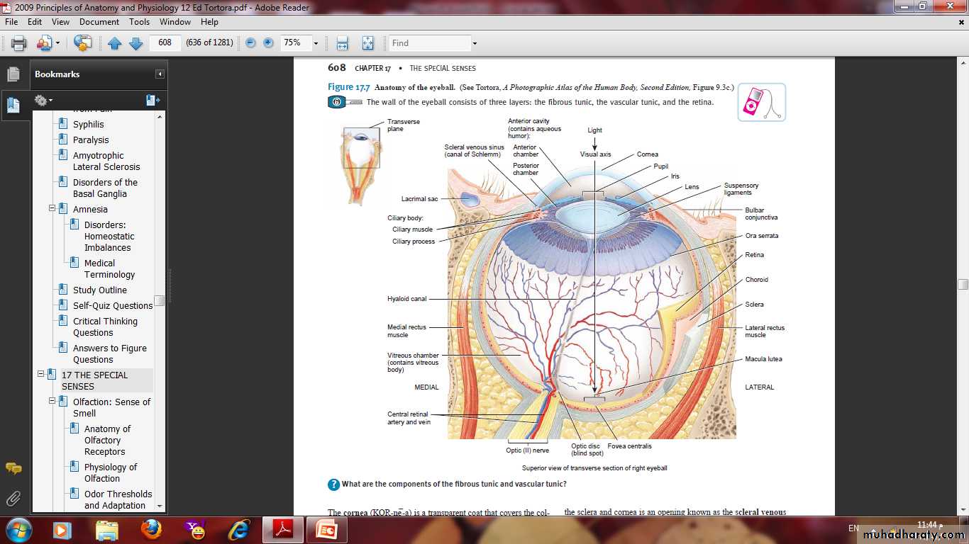The height and width of the screenshot is (544, 969).
Task: Open the Pages thumbnail panel icon
Action: click(x=13, y=74)
